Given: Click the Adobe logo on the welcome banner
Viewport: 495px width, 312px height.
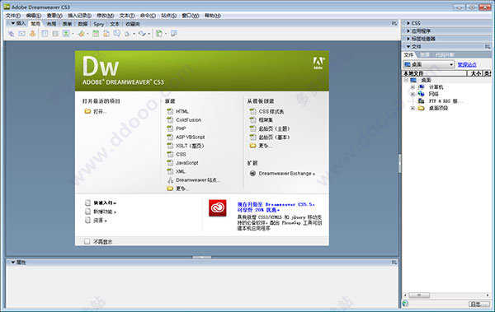Looking at the screenshot, I should pyautogui.click(x=318, y=63).
